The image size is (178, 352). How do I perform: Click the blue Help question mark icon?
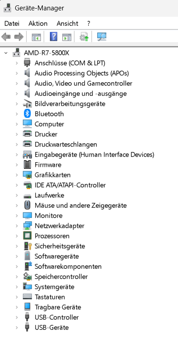(54, 37)
